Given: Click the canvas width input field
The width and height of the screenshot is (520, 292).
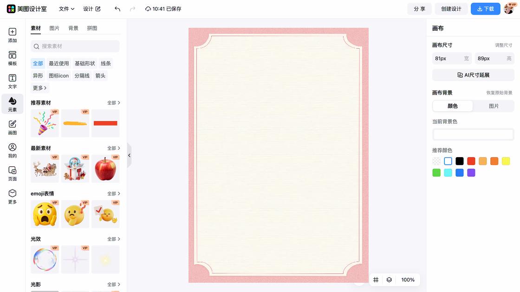Looking at the screenshot, I should 448,58.
